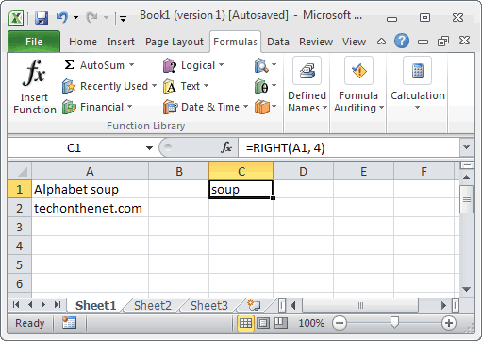
Task: Switch to Normal view
Action: (245, 323)
